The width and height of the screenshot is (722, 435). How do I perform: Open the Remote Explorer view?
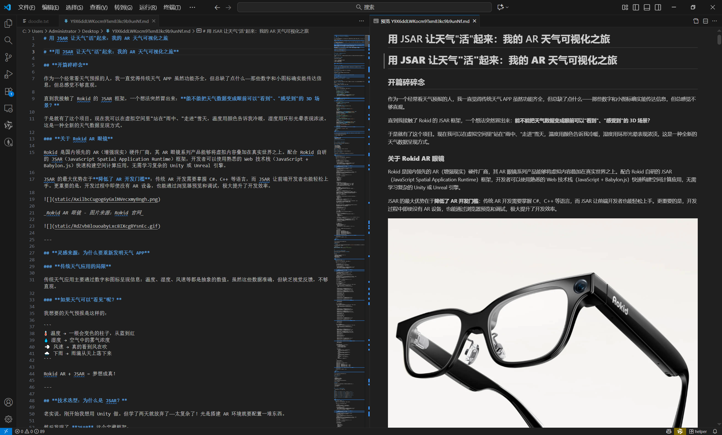[x=8, y=108]
